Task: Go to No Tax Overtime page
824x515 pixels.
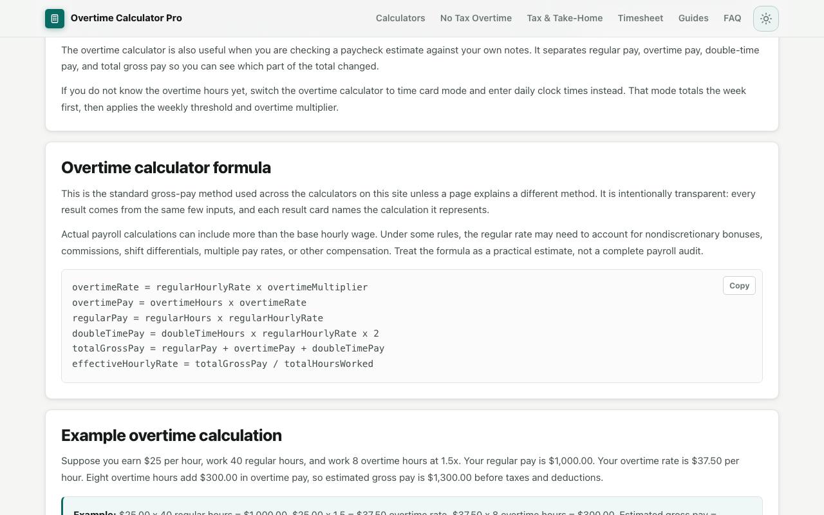Action: [476, 18]
